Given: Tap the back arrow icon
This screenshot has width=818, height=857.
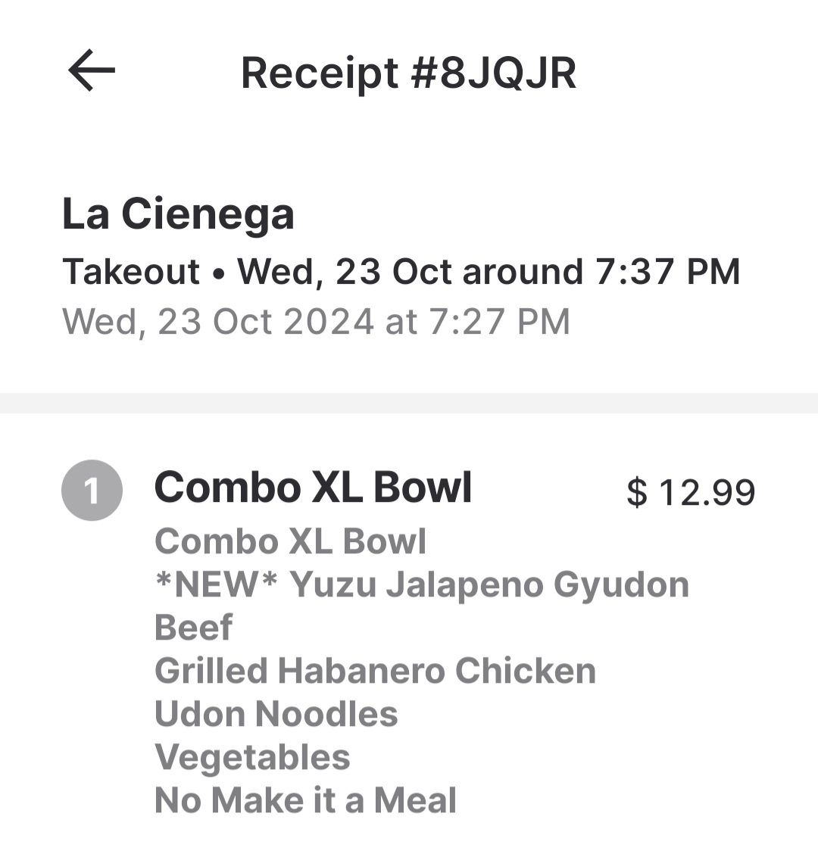Looking at the screenshot, I should pyautogui.click(x=92, y=70).
